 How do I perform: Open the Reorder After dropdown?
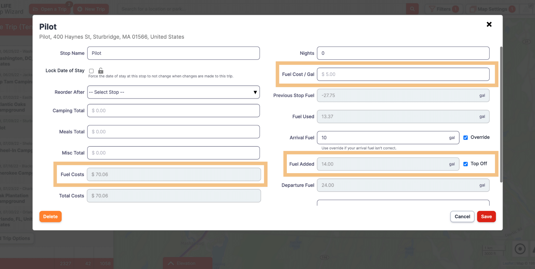click(173, 92)
